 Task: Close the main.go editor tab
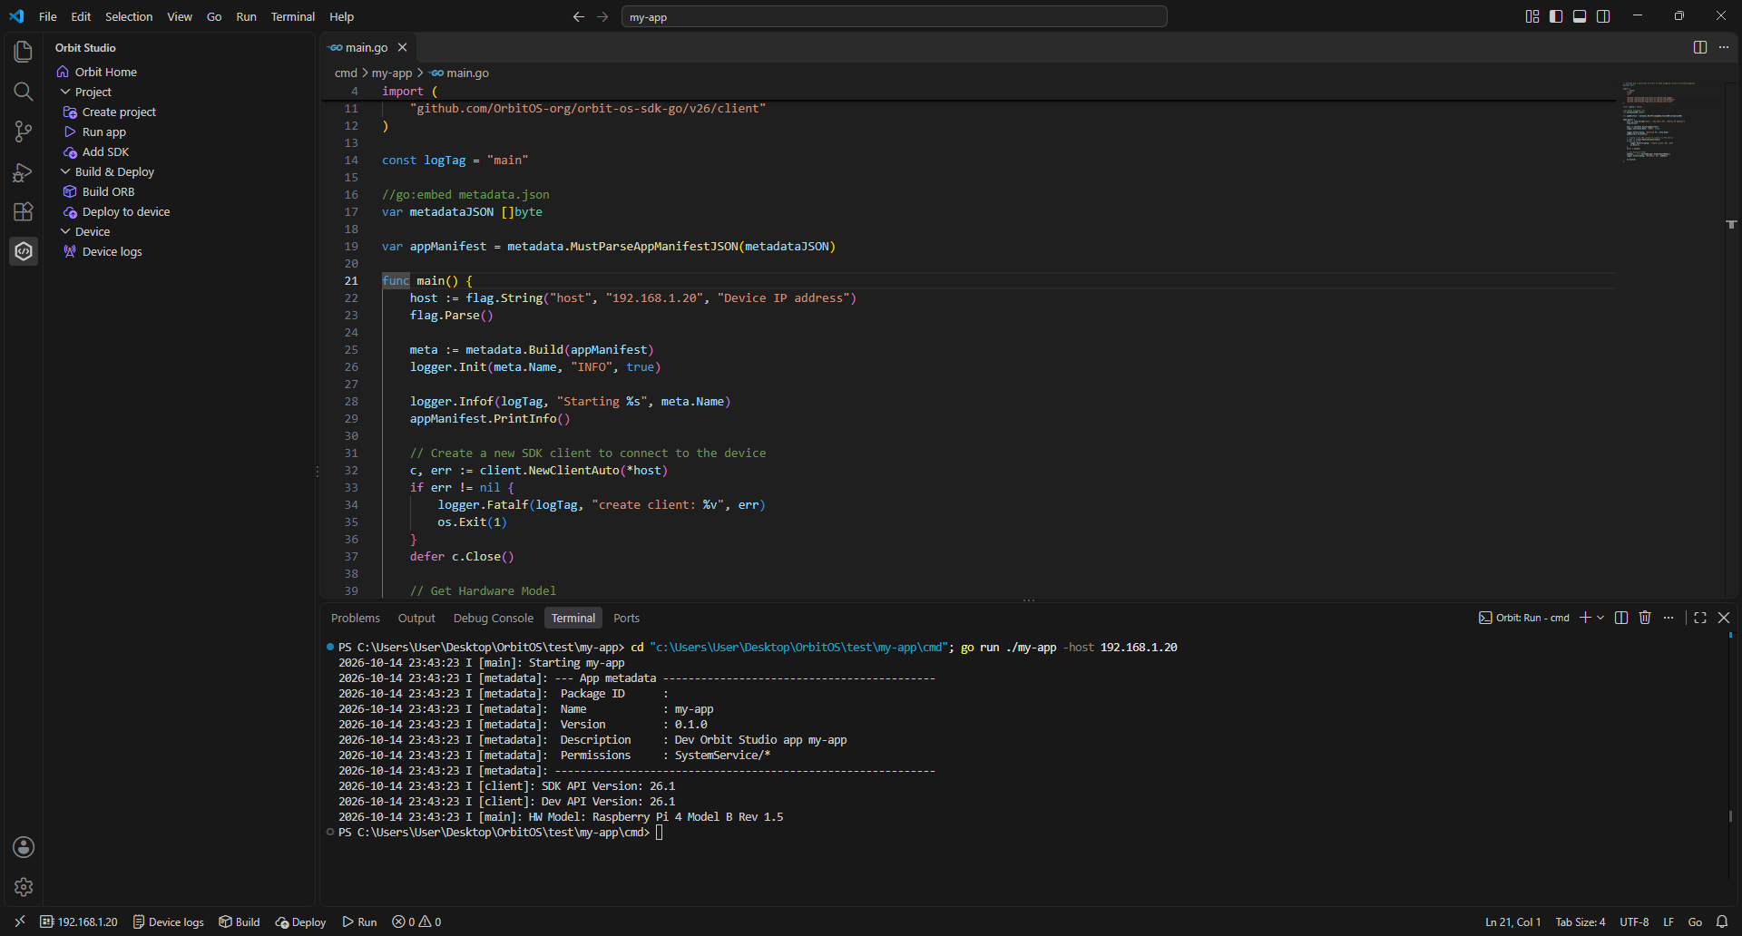(x=402, y=47)
